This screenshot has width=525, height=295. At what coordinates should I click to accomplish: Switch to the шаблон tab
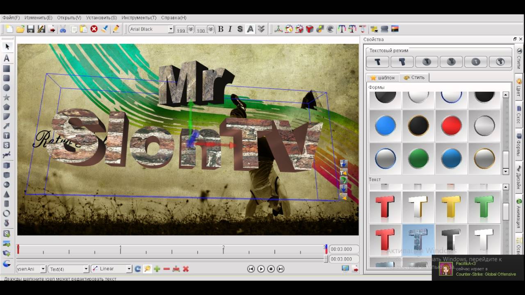point(382,77)
